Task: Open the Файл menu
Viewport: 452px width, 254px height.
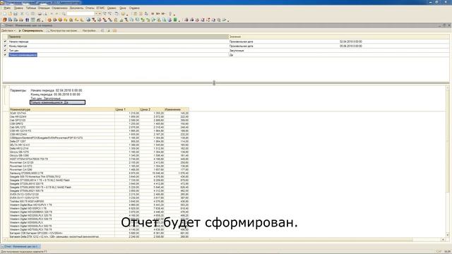Action: [7, 8]
